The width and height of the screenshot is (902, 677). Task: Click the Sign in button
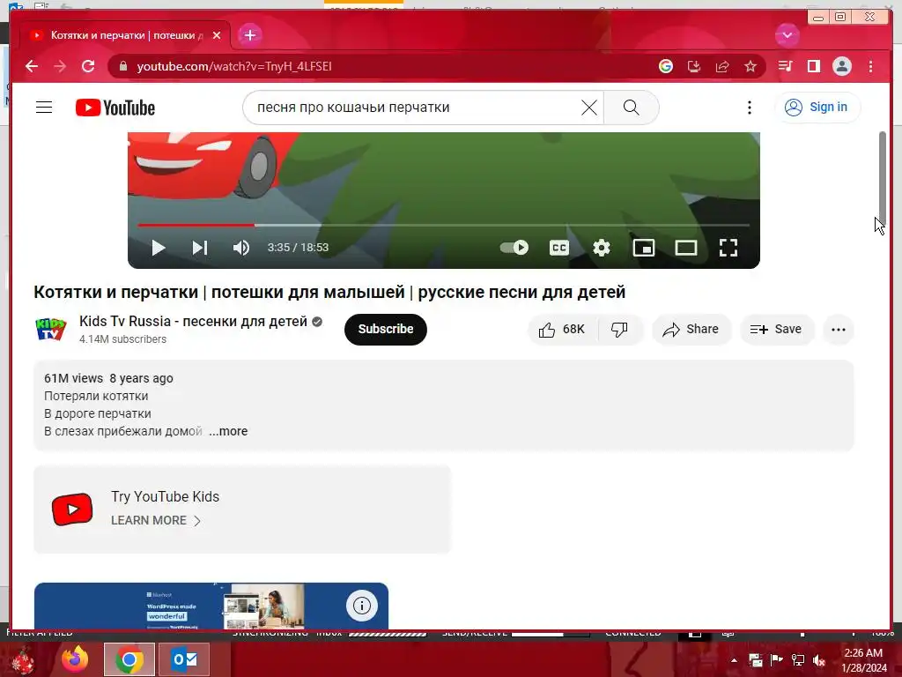tap(817, 107)
